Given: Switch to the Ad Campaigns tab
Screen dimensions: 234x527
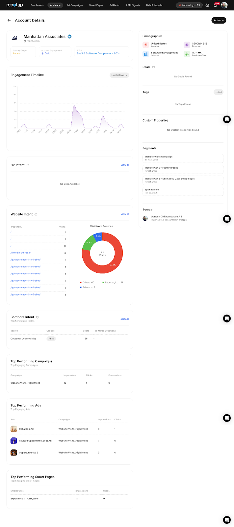Looking at the screenshot, I should [x=75, y=5].
